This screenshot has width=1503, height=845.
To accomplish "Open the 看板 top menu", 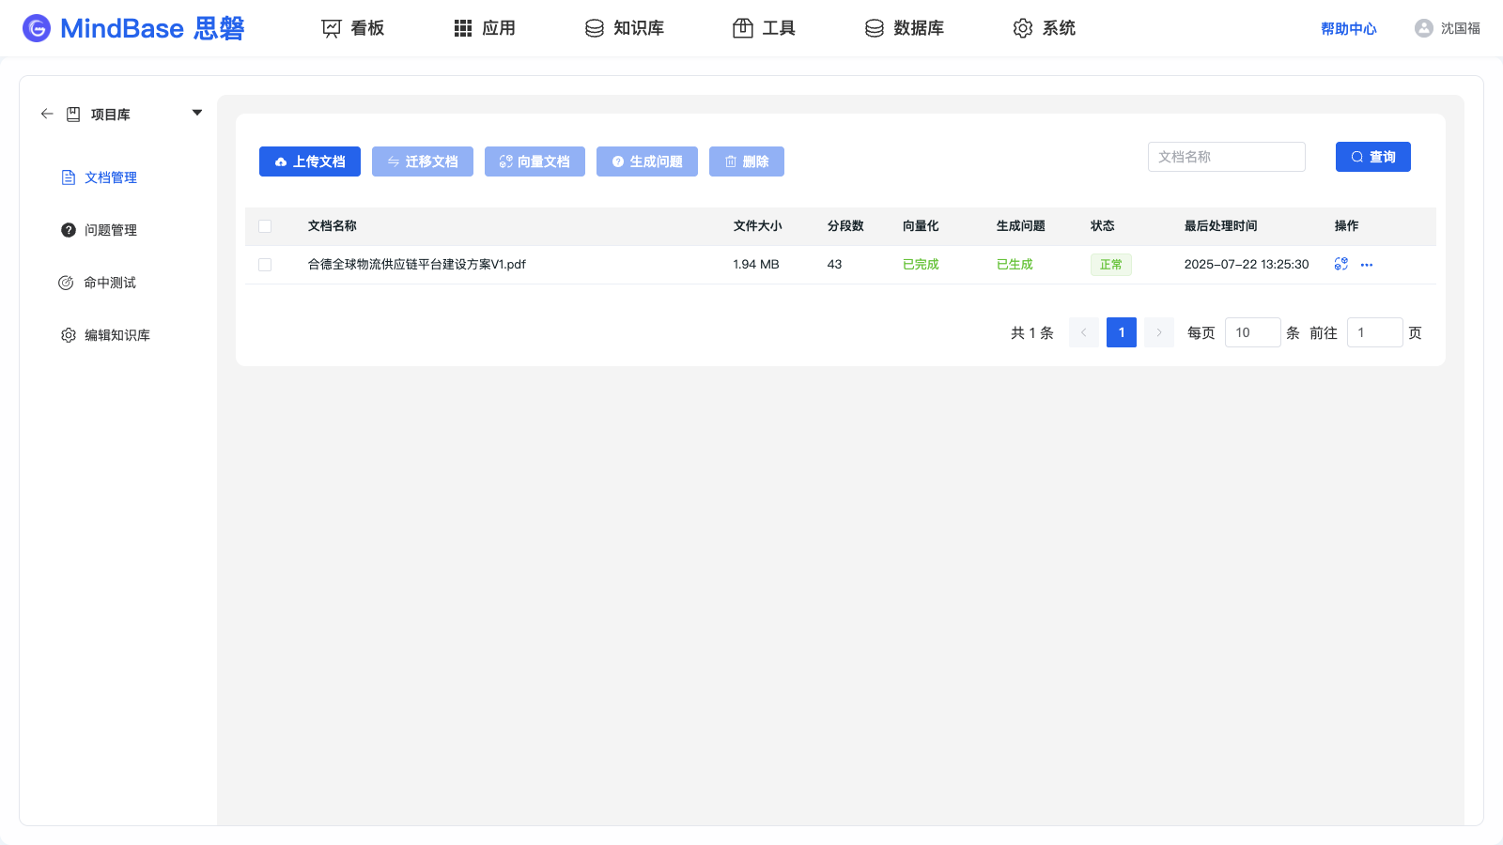I will click(x=353, y=28).
